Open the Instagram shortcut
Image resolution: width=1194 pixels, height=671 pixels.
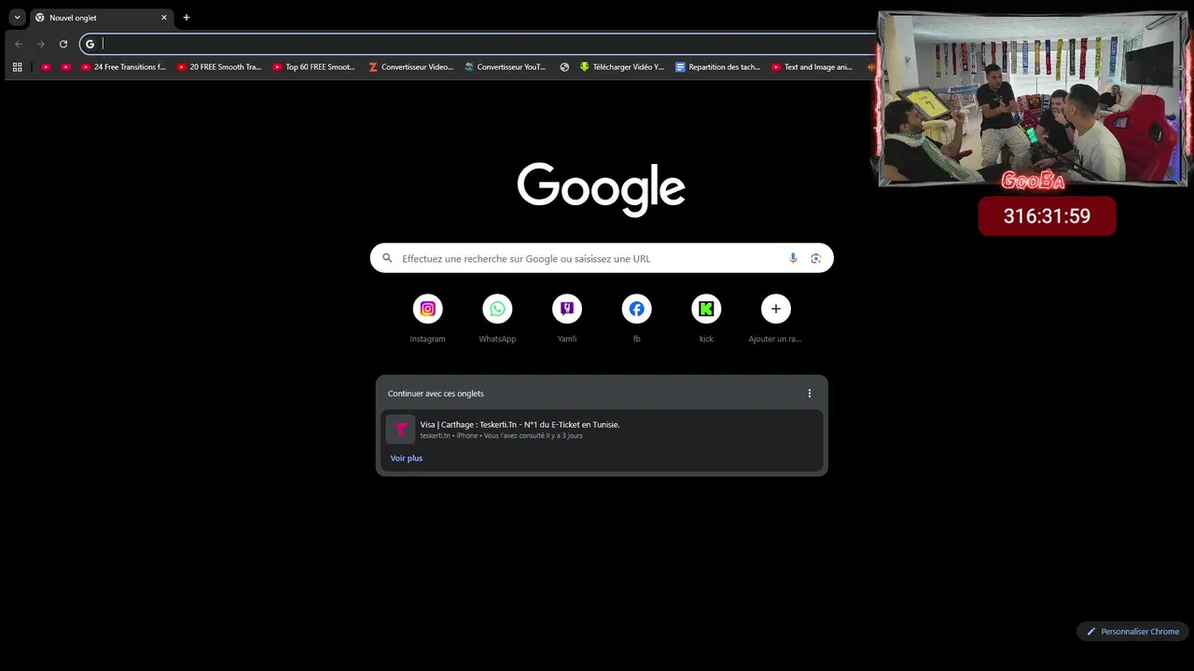tap(427, 319)
